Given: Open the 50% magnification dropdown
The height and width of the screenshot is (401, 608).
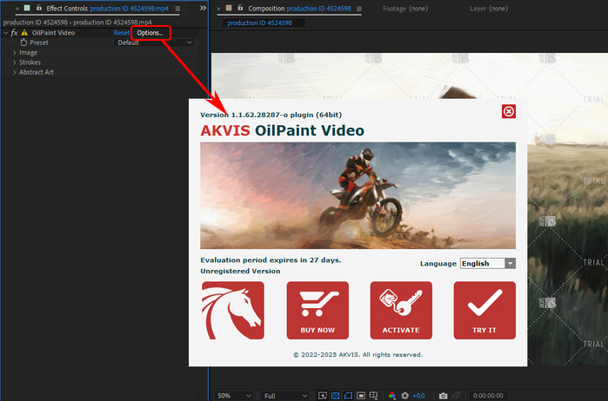Looking at the screenshot, I should click(234, 396).
